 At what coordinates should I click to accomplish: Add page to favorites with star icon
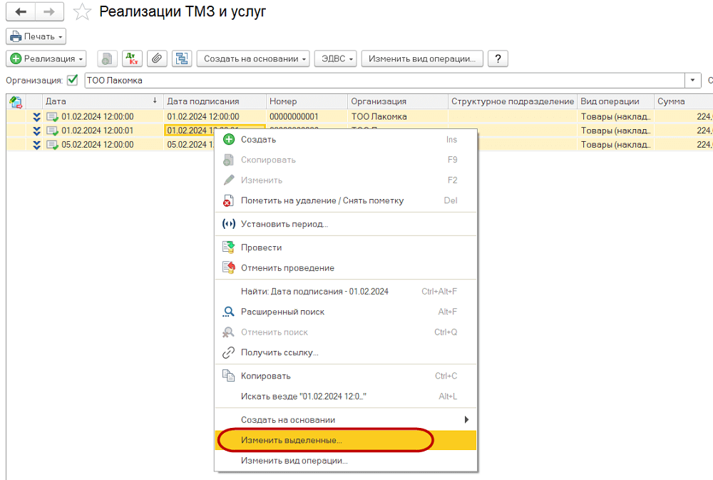(82, 12)
